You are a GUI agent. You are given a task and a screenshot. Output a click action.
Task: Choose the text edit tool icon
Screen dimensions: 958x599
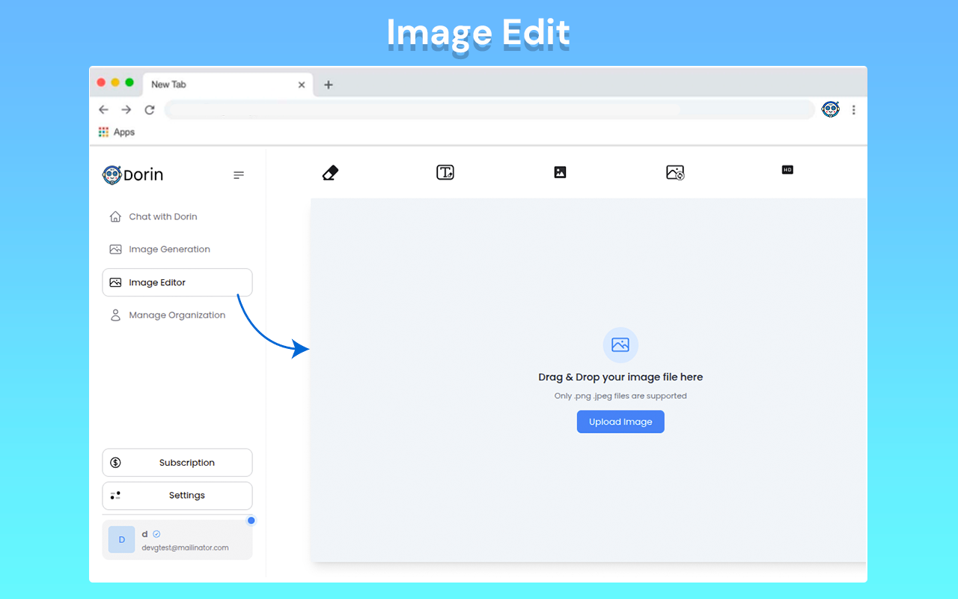pyautogui.click(x=445, y=172)
